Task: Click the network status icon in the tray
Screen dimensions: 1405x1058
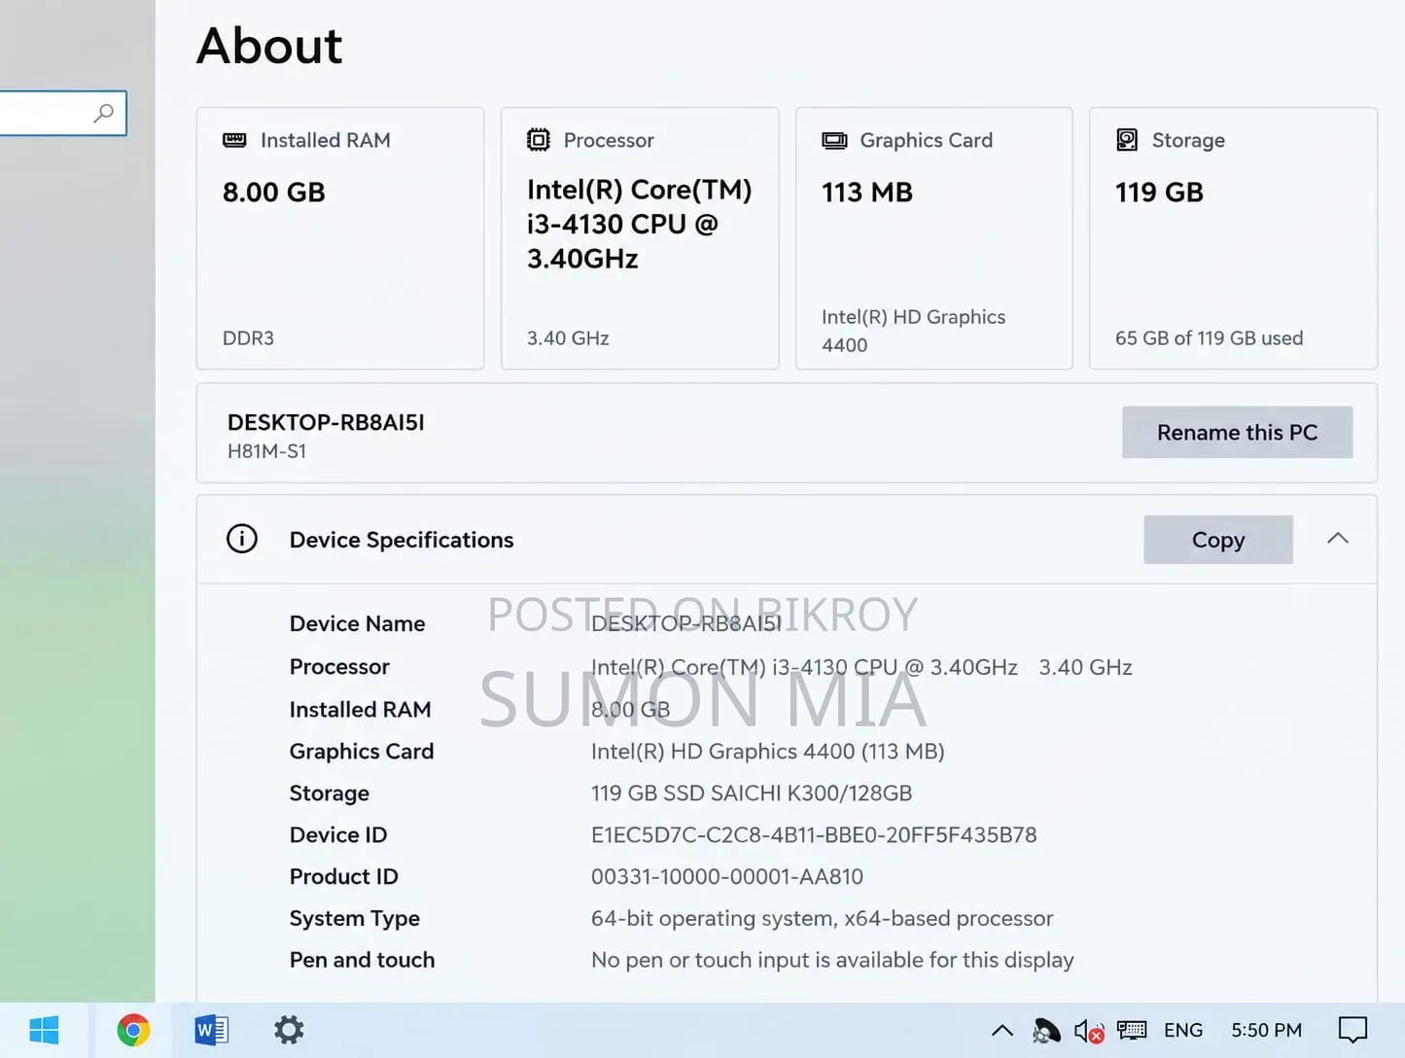Action: coord(1046,1031)
